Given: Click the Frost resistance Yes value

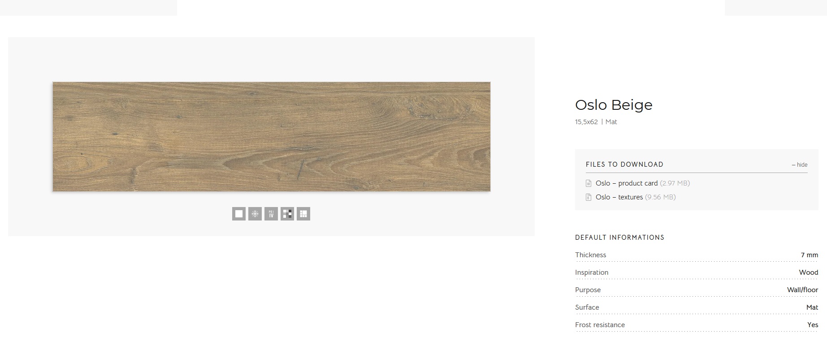Looking at the screenshot, I should tap(813, 325).
